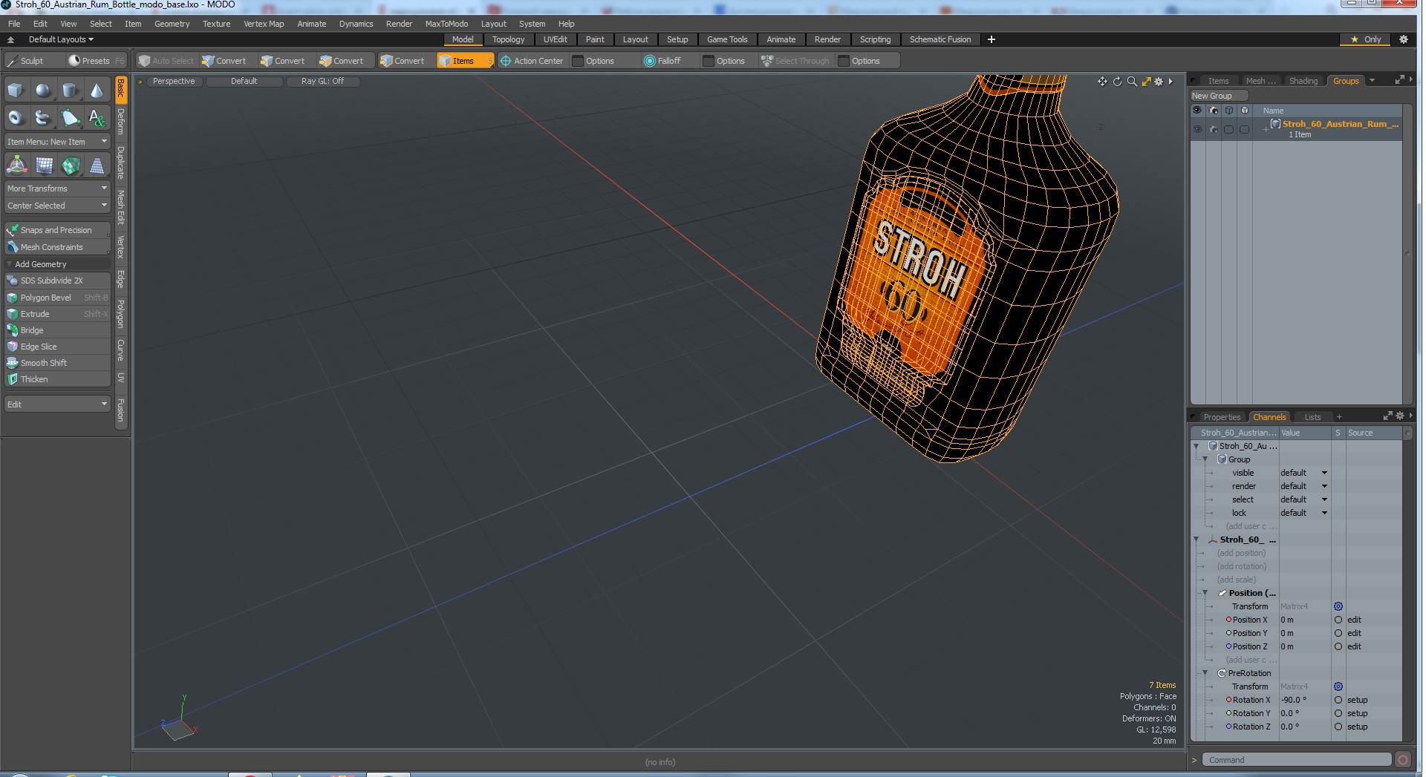Click the Presets button
The height and width of the screenshot is (777, 1426).
tap(96, 61)
